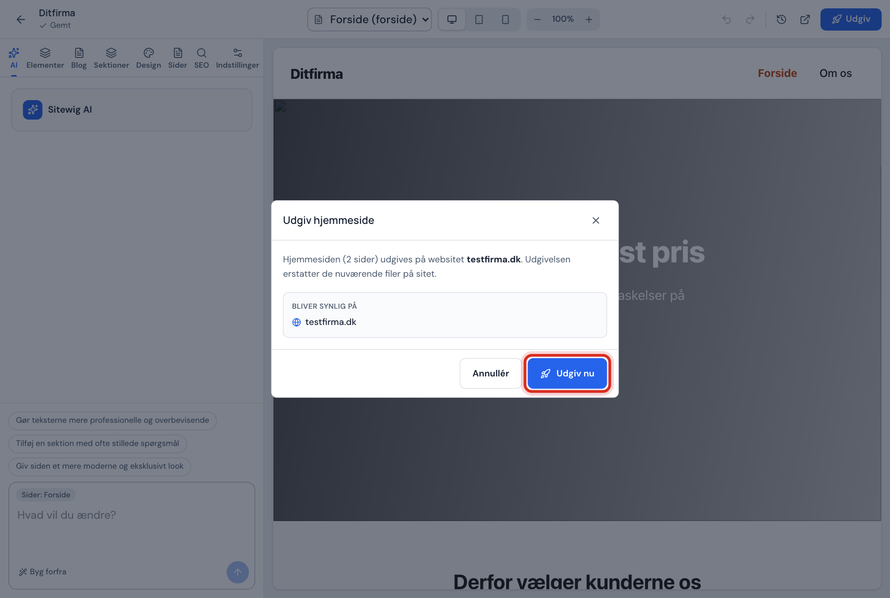Open the Design tab
The height and width of the screenshot is (598, 890).
tap(148, 58)
